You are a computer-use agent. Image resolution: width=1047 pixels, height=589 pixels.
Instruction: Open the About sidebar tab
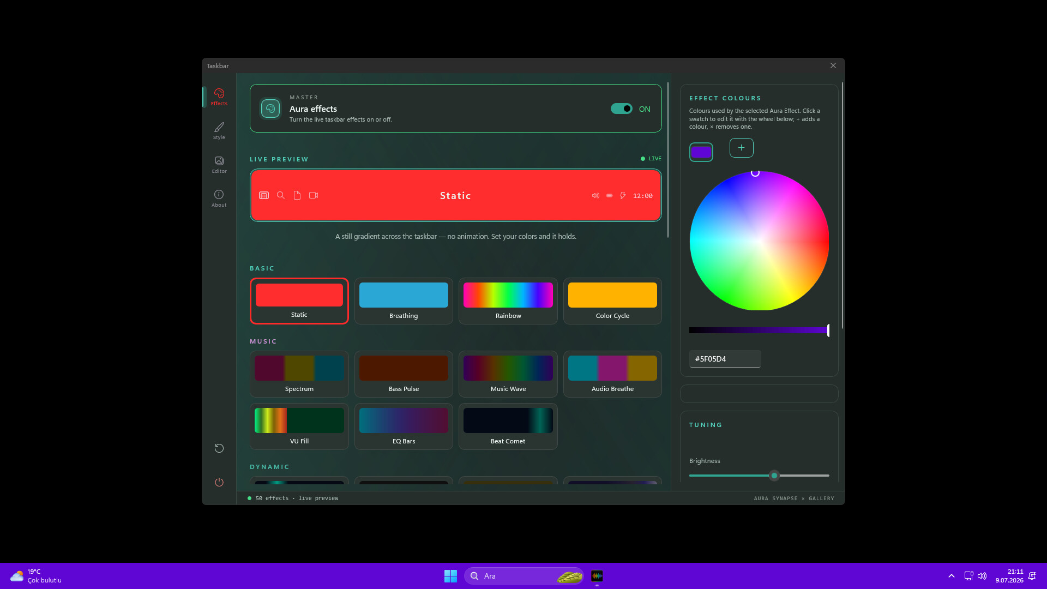point(219,199)
